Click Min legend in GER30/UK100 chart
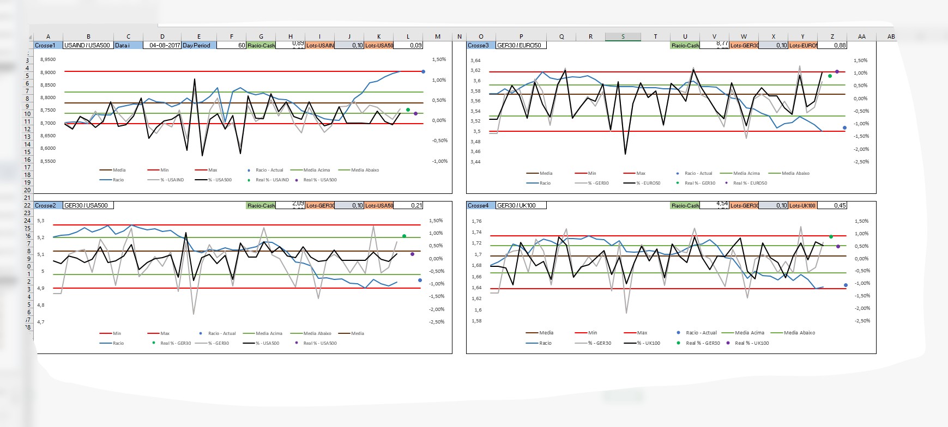The width and height of the screenshot is (948, 427). pyautogui.click(x=586, y=333)
